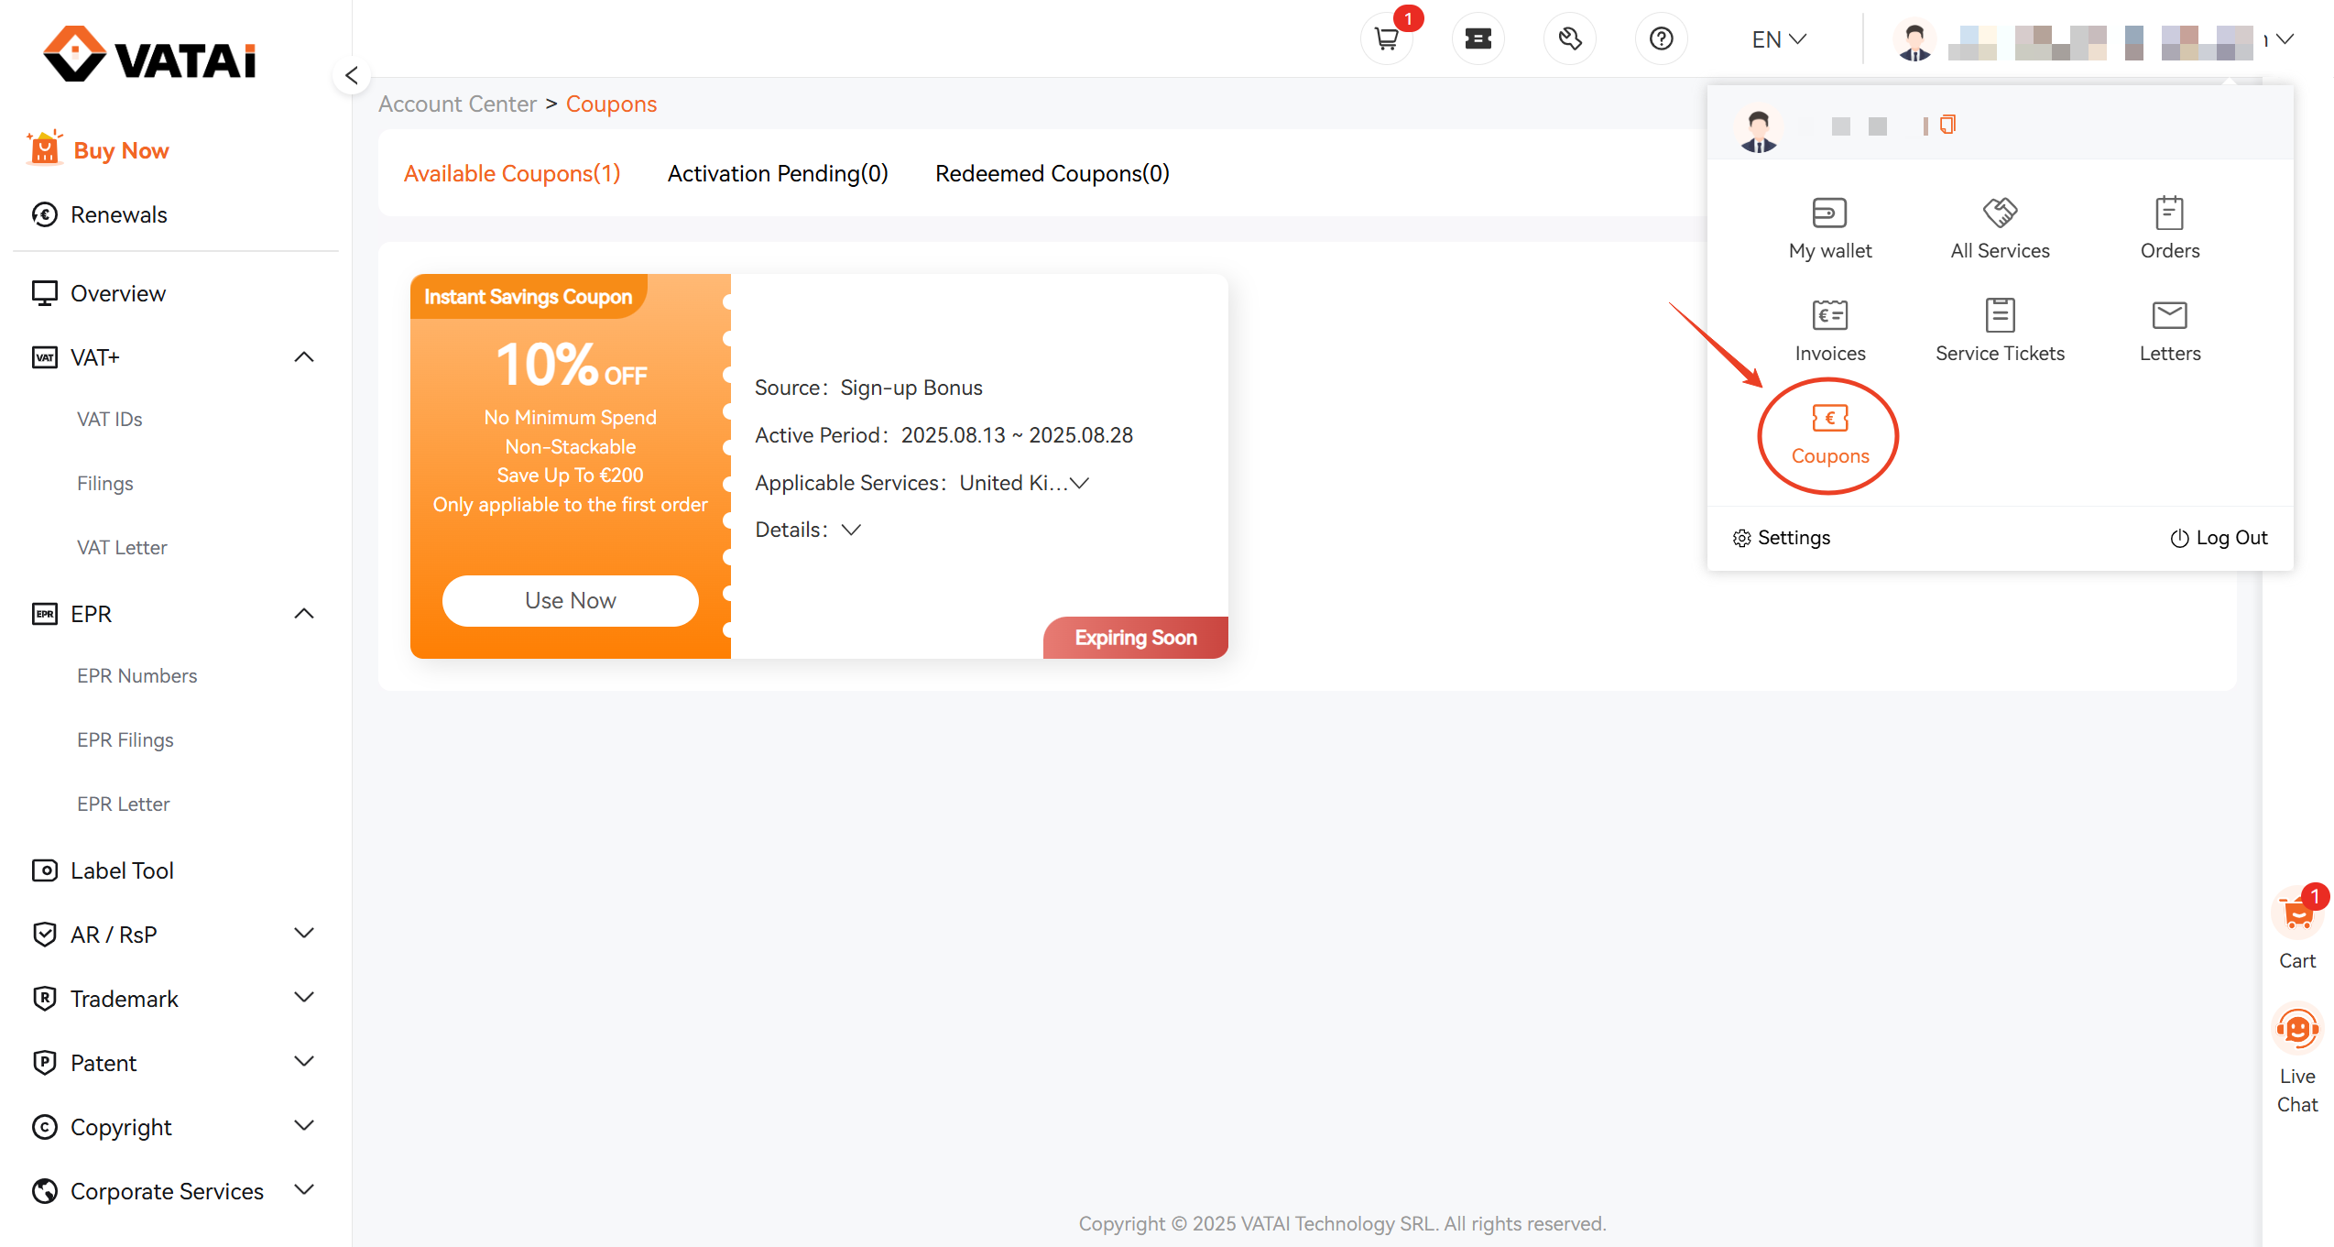Switch to Redeemed Coupons tab
The image size is (2334, 1247).
tap(1052, 173)
